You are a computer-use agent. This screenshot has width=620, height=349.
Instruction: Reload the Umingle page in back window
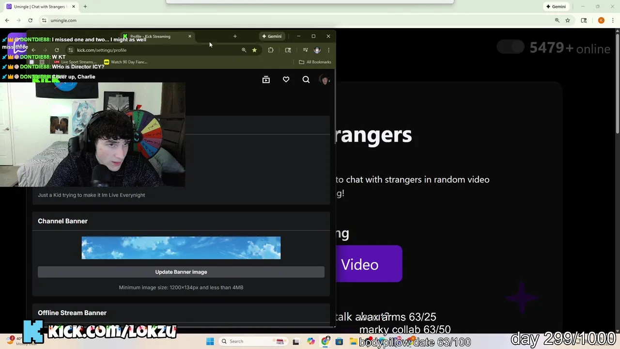[x=30, y=20]
